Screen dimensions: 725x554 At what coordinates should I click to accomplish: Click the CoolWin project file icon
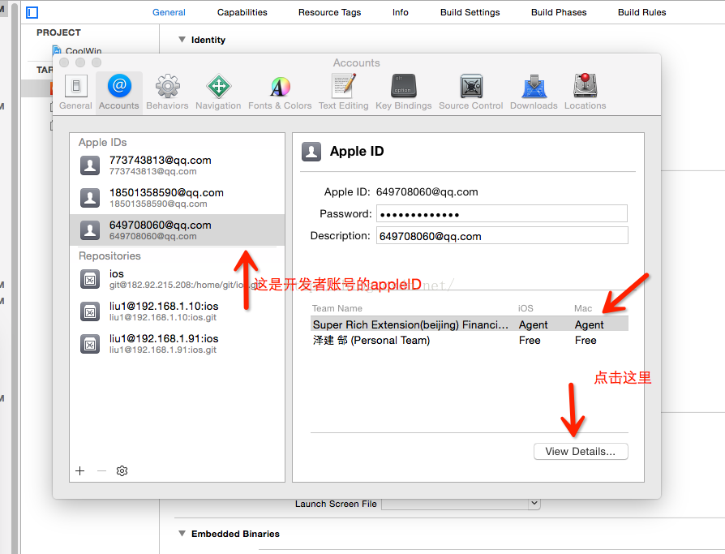point(57,50)
